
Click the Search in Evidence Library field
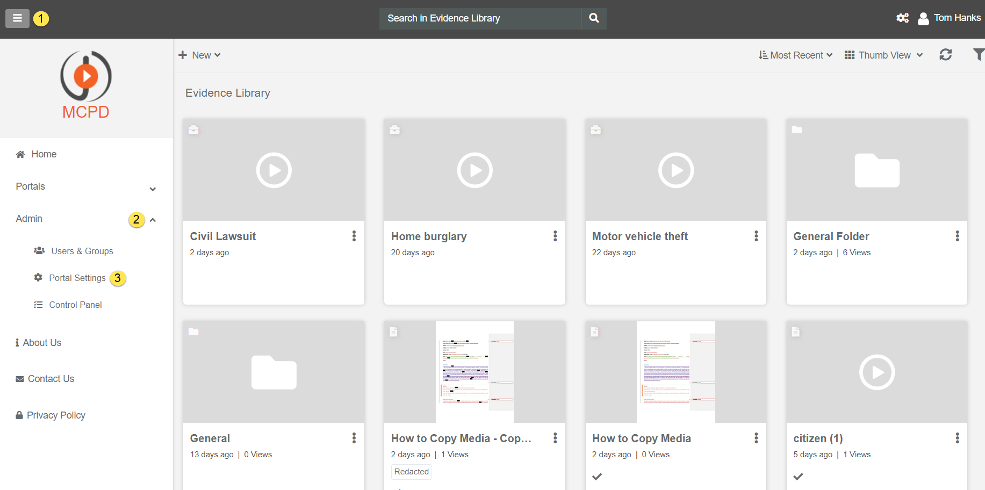point(480,18)
